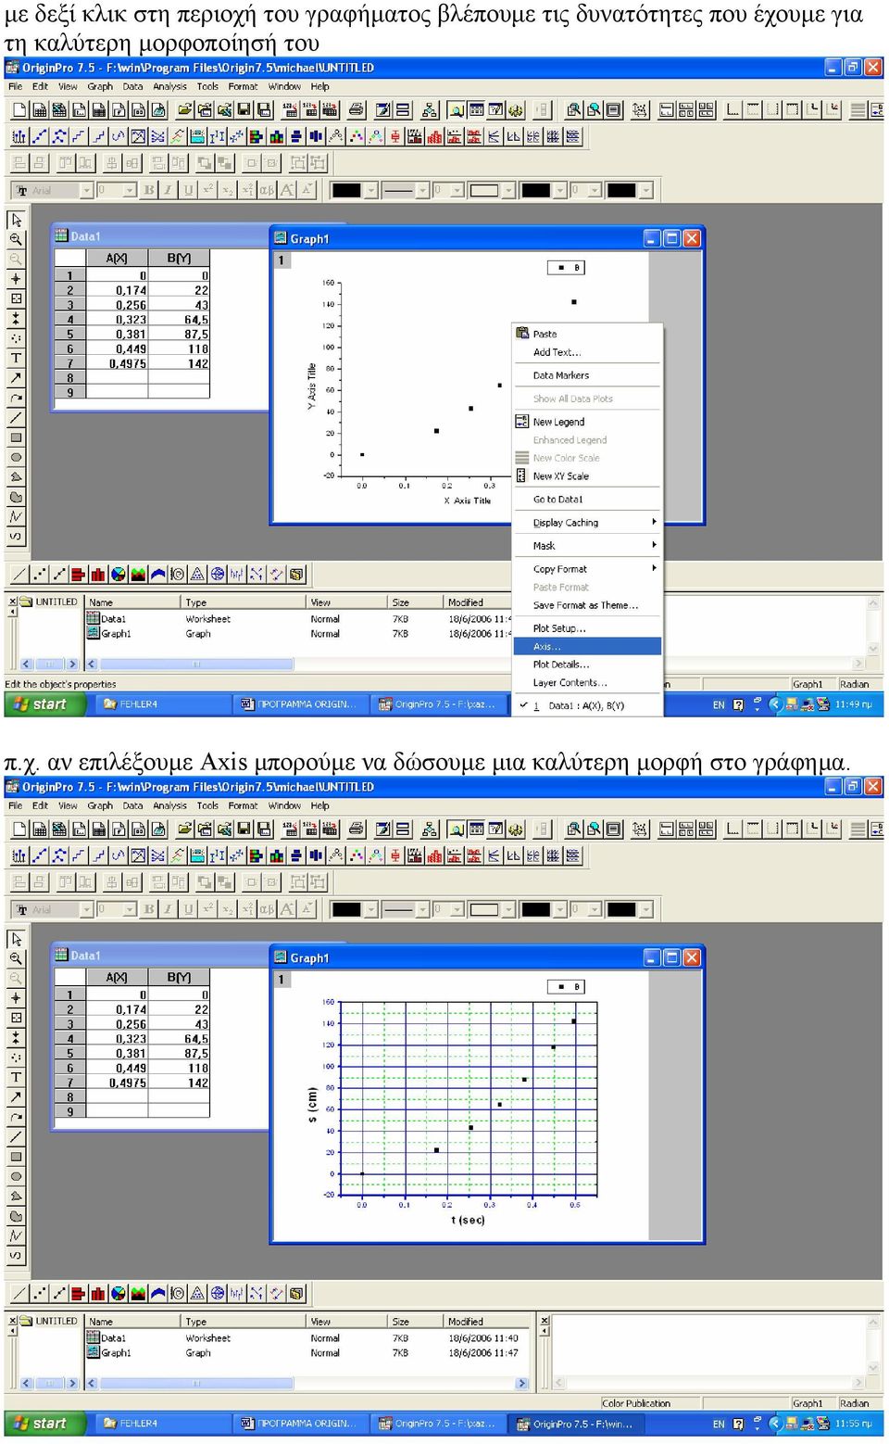Select Circle tool in the gridded-graph screenshot
The height and width of the screenshot is (1444, 889).
[16, 1177]
